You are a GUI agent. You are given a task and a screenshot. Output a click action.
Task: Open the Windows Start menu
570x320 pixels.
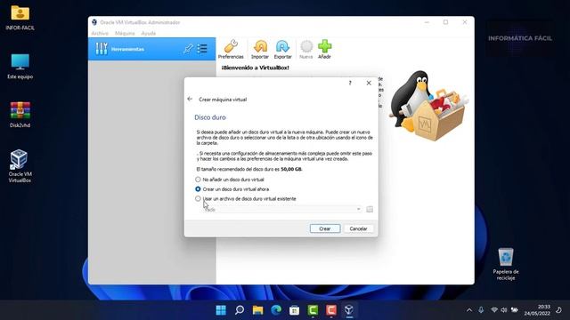(x=221, y=310)
